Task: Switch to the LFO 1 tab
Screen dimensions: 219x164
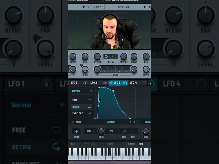Action: 78,83
